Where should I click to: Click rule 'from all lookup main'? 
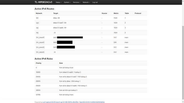pos(66,95)
